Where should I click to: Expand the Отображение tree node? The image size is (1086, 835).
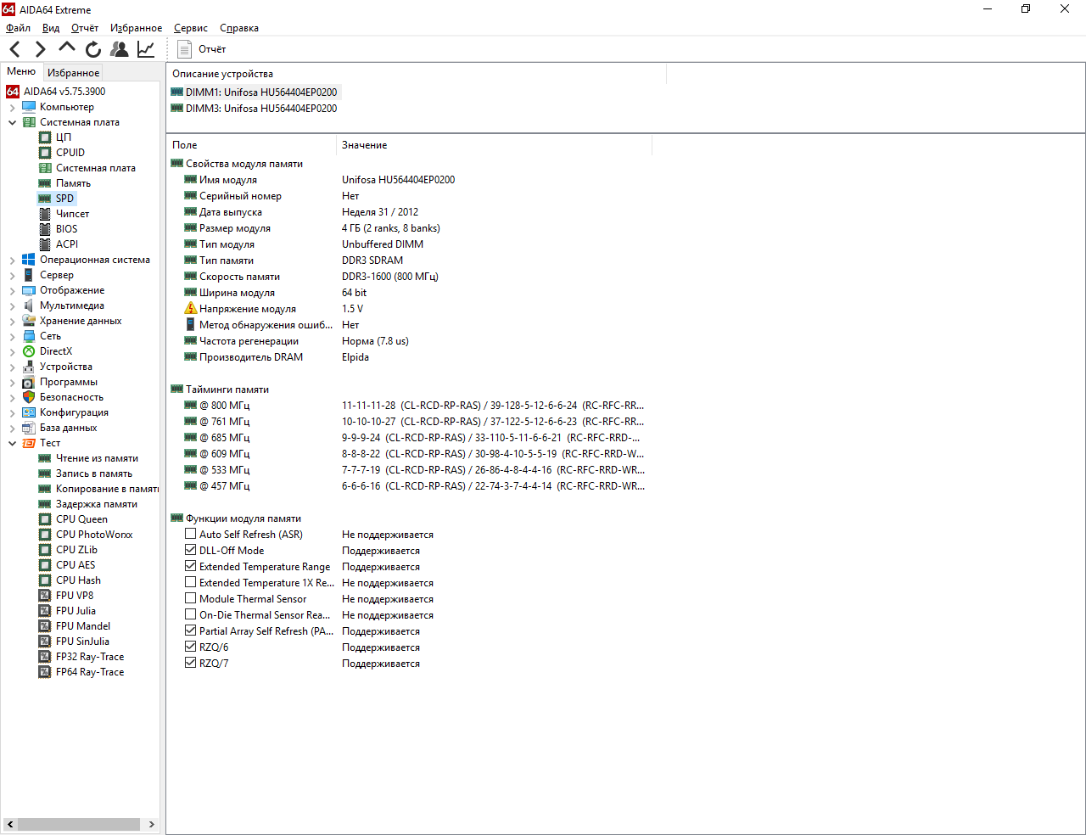tap(12, 290)
